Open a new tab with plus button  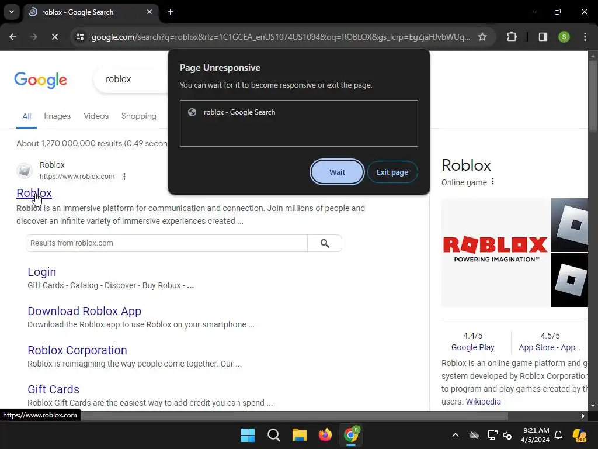pos(171,12)
